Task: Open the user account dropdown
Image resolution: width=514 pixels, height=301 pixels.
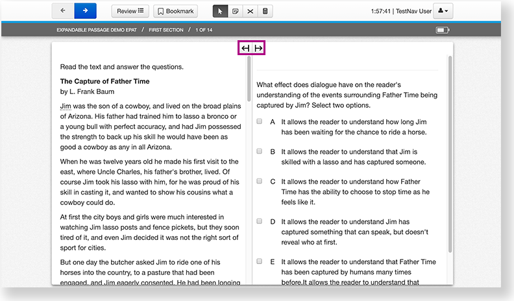Action: pyautogui.click(x=444, y=11)
